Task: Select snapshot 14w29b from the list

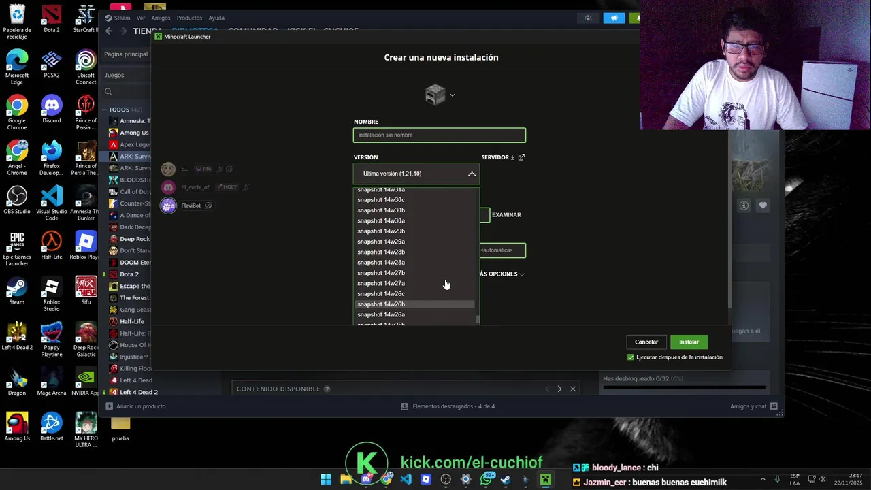Action: [x=414, y=231]
